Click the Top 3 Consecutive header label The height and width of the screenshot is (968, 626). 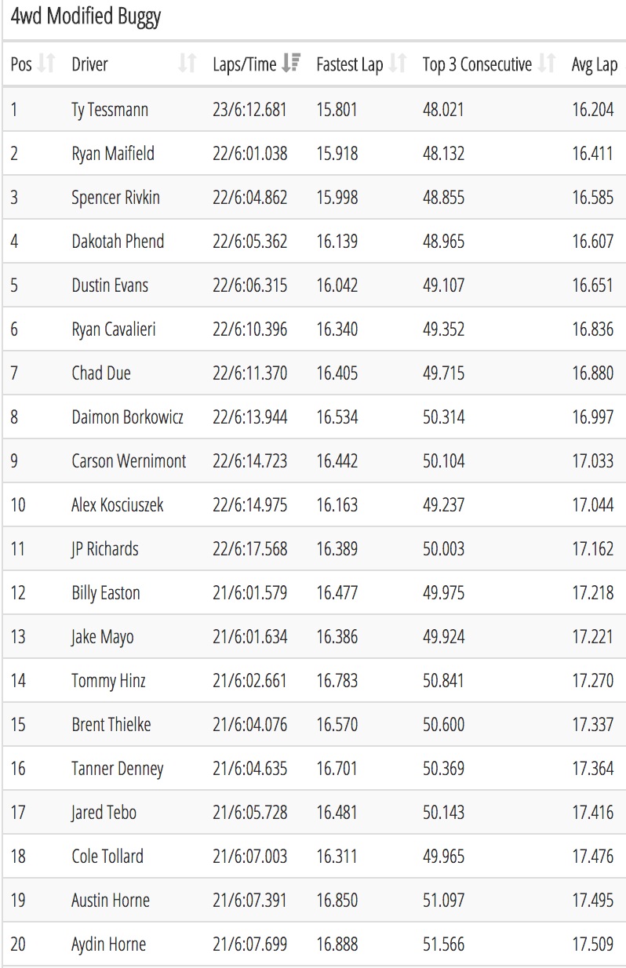pyautogui.click(x=477, y=65)
